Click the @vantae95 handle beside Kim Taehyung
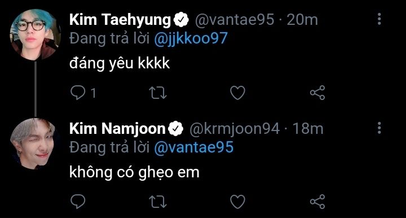 [x=235, y=20]
